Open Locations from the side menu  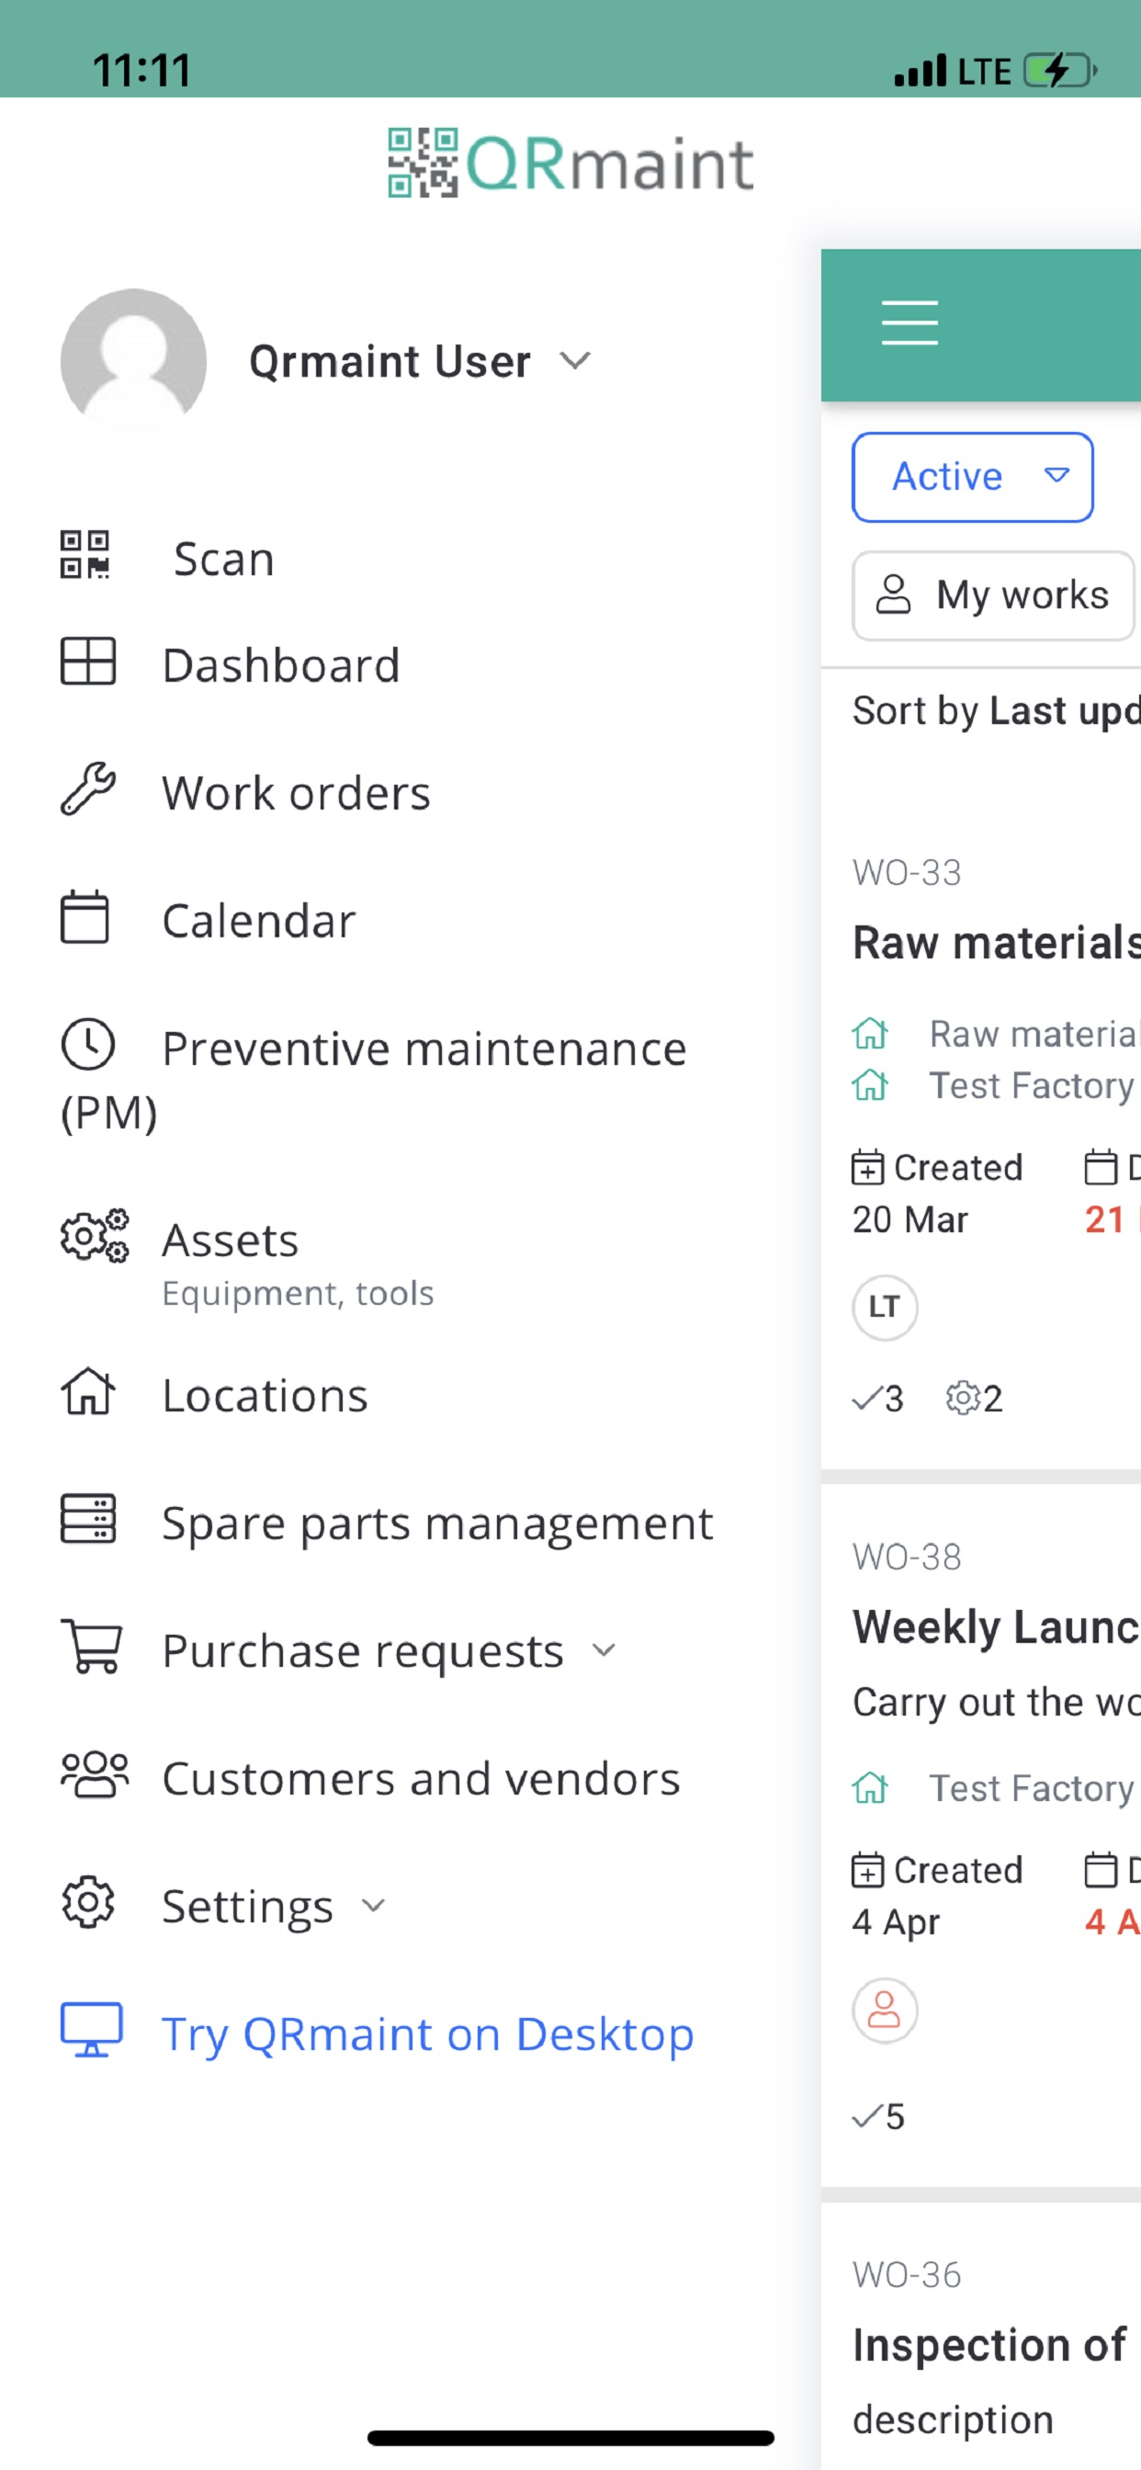point(265,1394)
